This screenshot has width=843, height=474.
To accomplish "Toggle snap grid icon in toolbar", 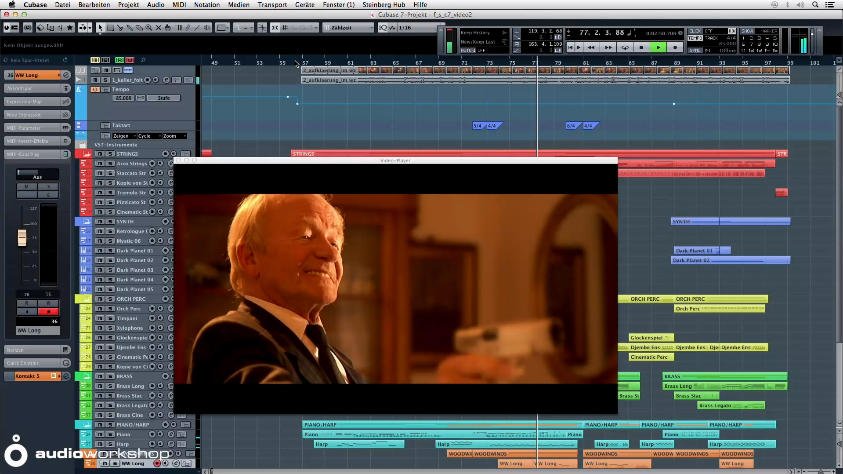I will click(285, 28).
